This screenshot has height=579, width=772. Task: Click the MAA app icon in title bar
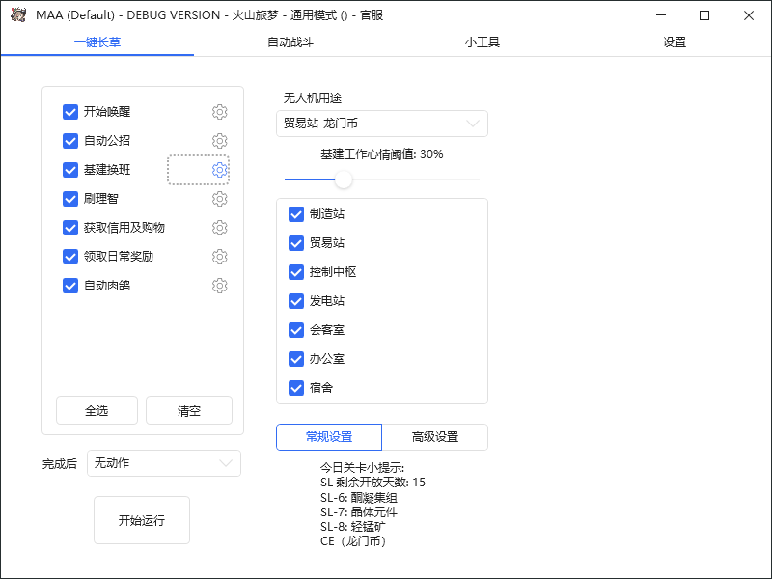16,15
